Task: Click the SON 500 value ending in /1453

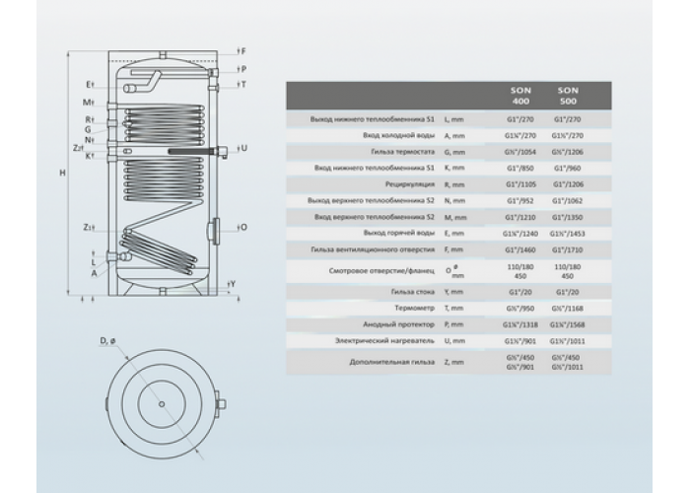Action: click(x=568, y=234)
